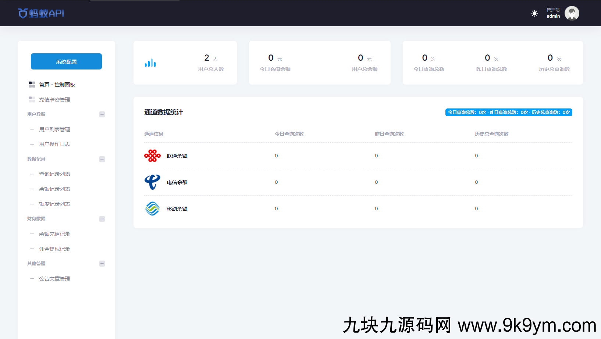Image resolution: width=601 pixels, height=339 pixels.
Task: Go to 查询记录列表 menu item
Action: (54, 174)
